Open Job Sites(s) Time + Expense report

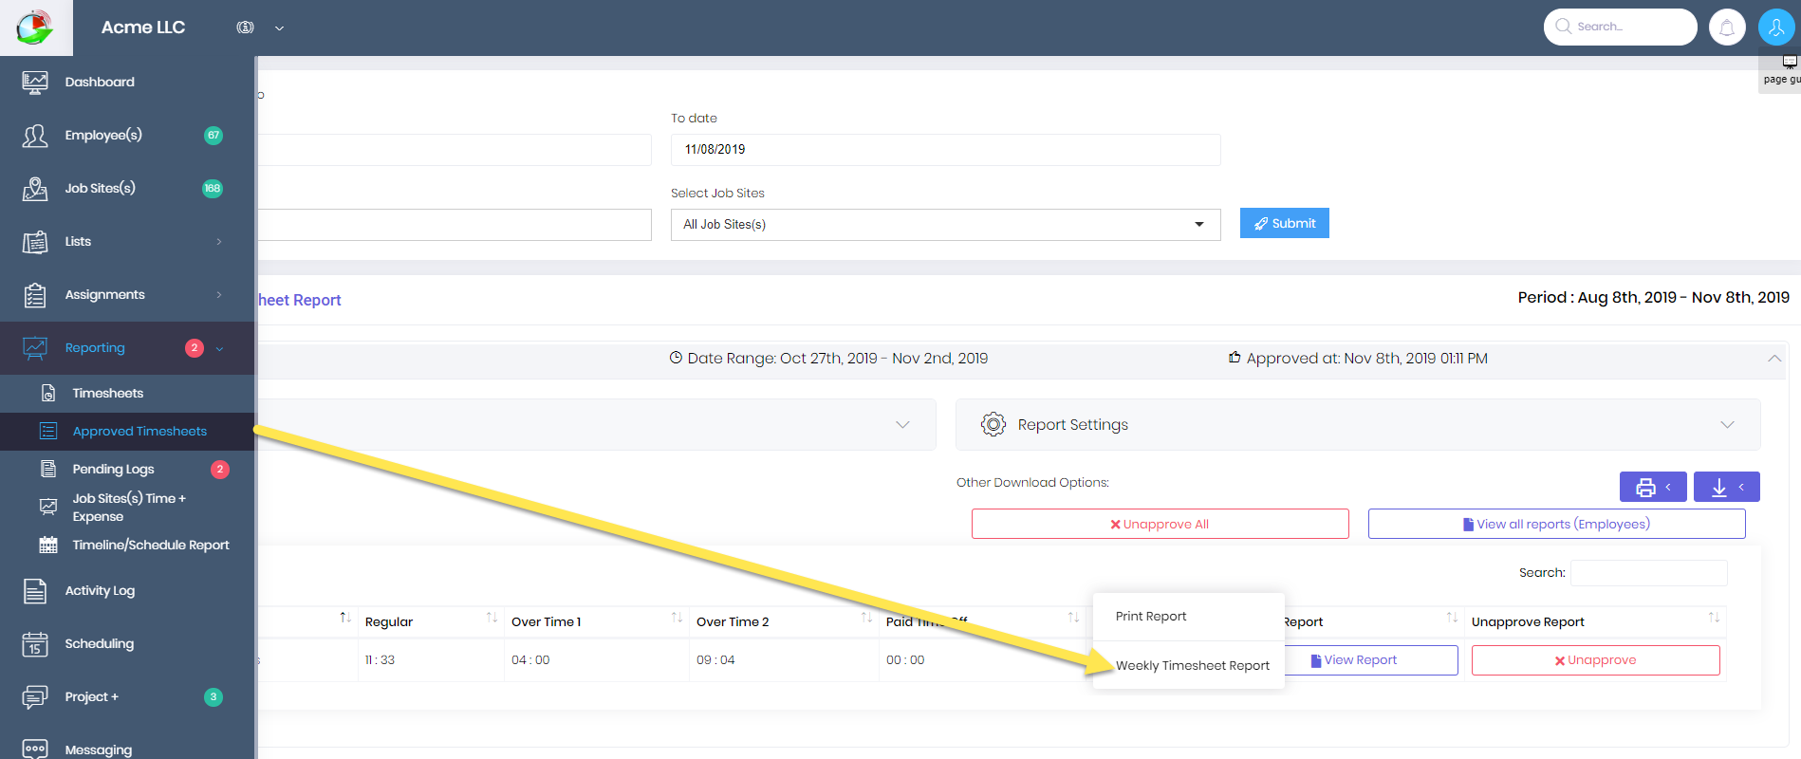[x=129, y=507]
